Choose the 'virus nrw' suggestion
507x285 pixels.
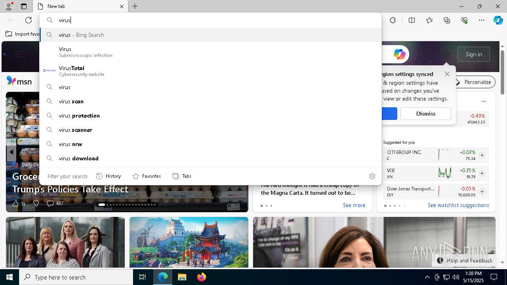point(210,144)
